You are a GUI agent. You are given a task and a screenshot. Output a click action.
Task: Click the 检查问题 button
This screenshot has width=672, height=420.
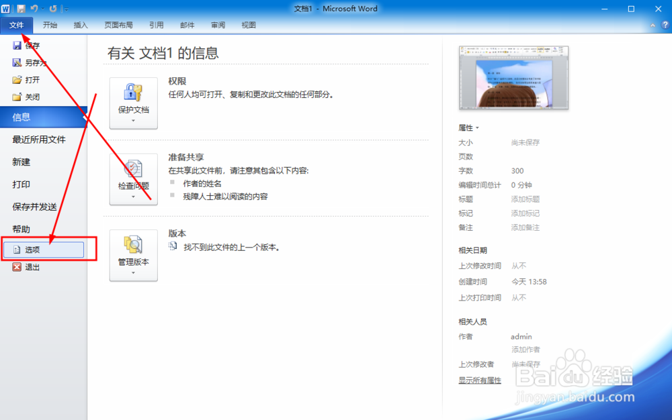(133, 179)
